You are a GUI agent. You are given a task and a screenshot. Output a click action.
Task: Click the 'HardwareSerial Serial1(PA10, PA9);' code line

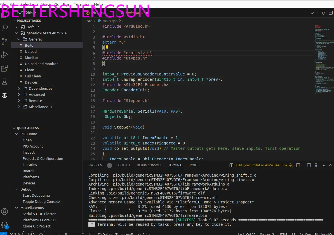[x=142, y=111]
